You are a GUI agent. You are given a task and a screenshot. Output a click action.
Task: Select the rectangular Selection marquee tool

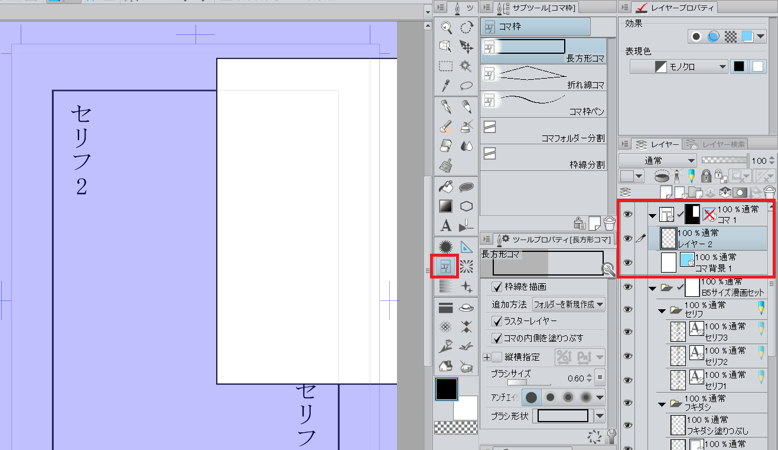pyautogui.click(x=446, y=66)
